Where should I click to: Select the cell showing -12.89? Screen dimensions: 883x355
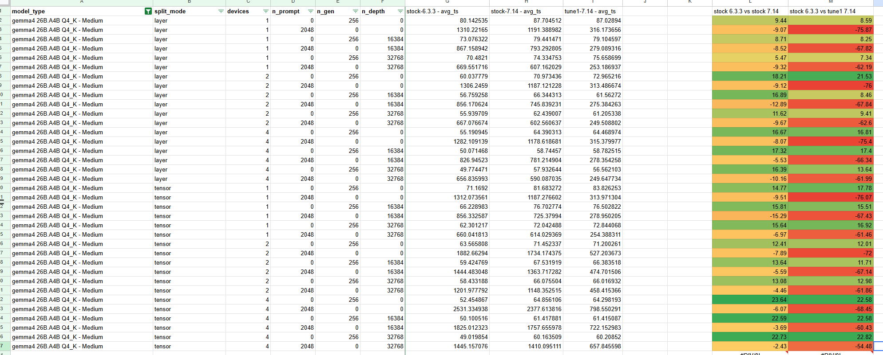click(750, 104)
